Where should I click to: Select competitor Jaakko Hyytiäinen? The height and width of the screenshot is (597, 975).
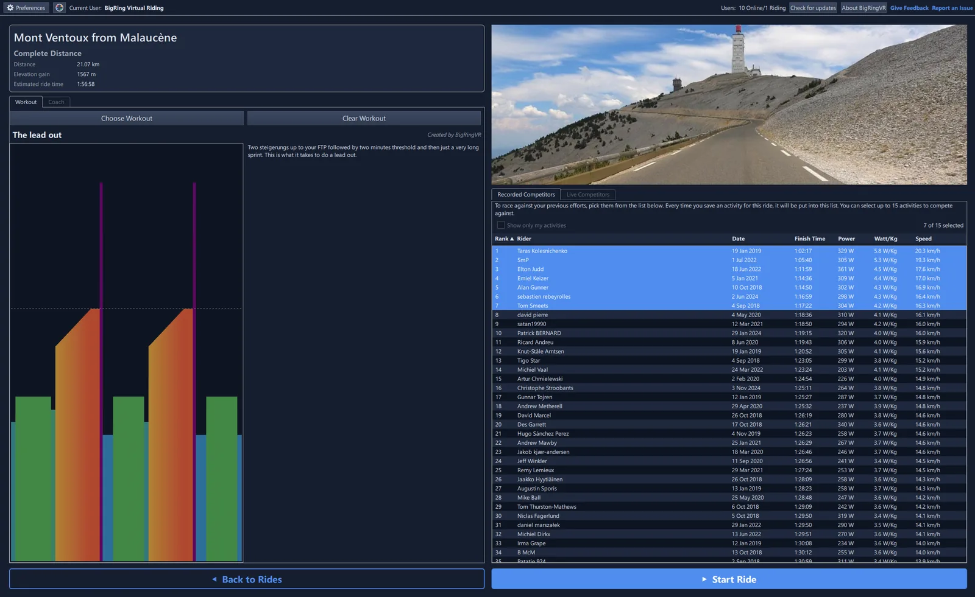click(x=729, y=479)
